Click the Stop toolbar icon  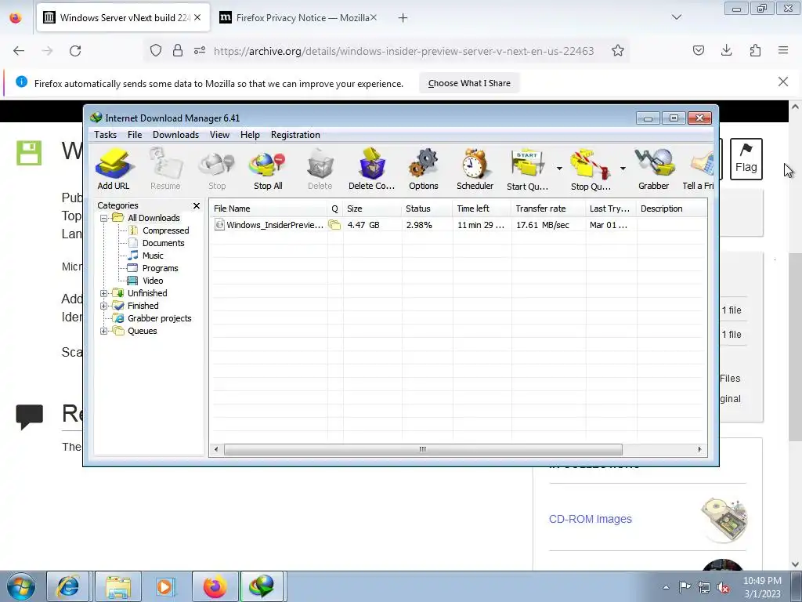tap(217, 169)
